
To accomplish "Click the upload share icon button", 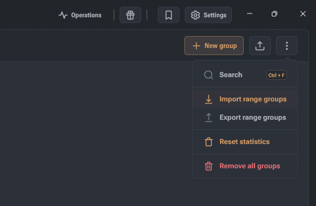I will click(260, 46).
